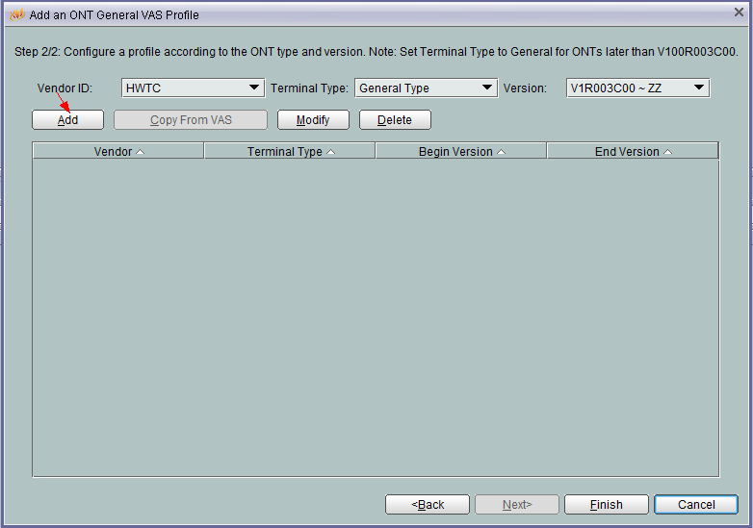Cancel the profile wizard

pyautogui.click(x=695, y=504)
